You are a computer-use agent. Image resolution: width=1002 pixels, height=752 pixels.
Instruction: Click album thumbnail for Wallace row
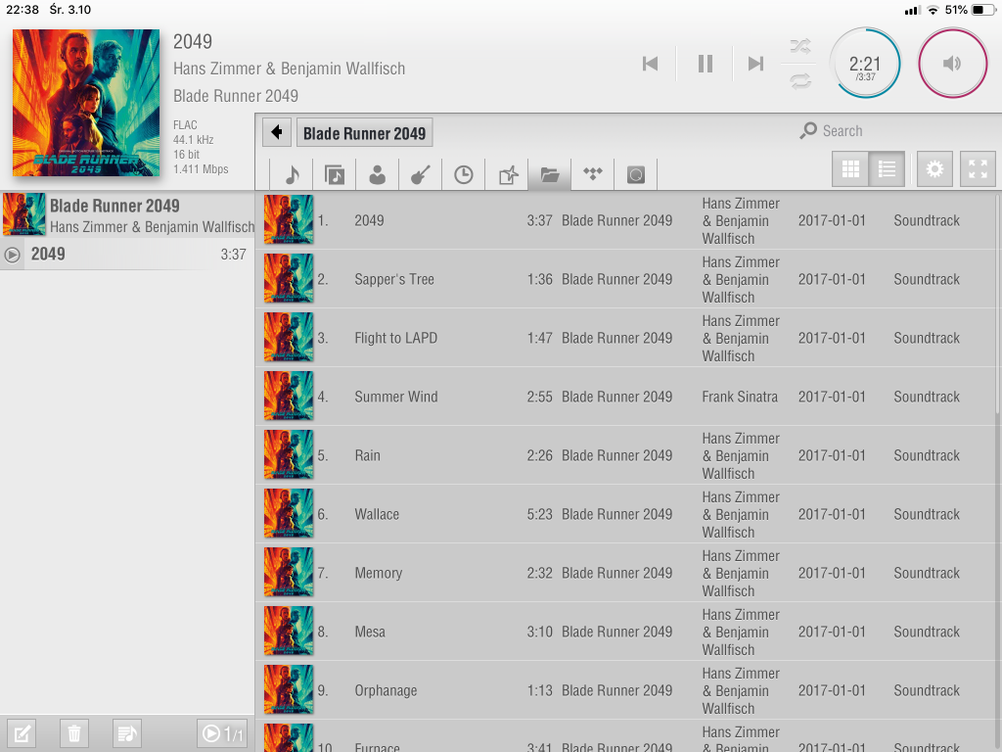coord(289,513)
